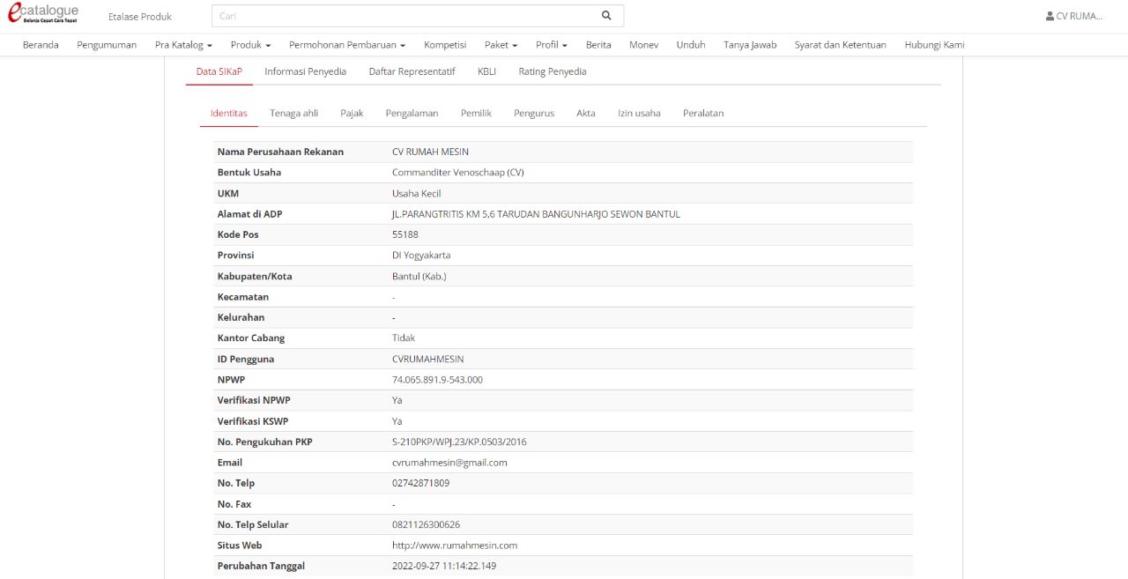Select the Rating Penyedia tab
This screenshot has height=579, width=1128.
(552, 71)
